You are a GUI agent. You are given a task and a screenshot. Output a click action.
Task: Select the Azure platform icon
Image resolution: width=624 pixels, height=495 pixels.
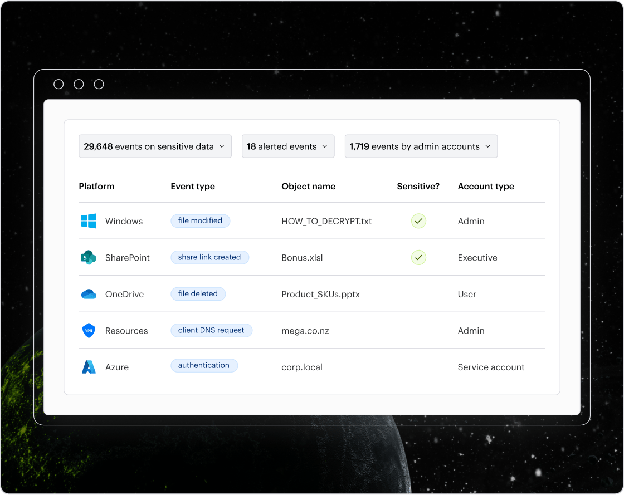89,367
